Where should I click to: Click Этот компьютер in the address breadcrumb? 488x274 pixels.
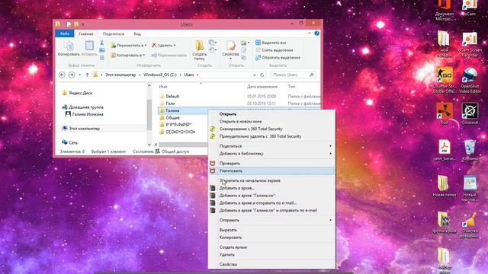pos(120,75)
